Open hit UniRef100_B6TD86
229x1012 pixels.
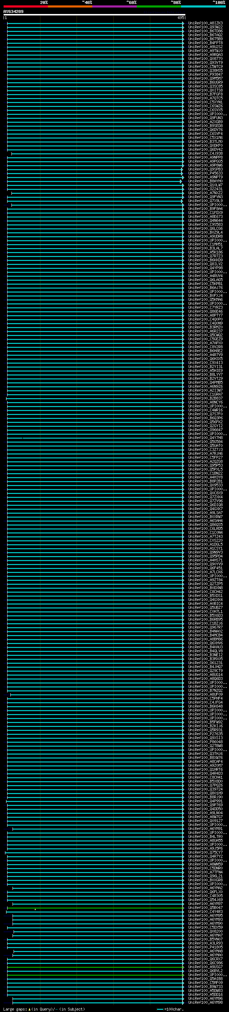(x=205, y=31)
